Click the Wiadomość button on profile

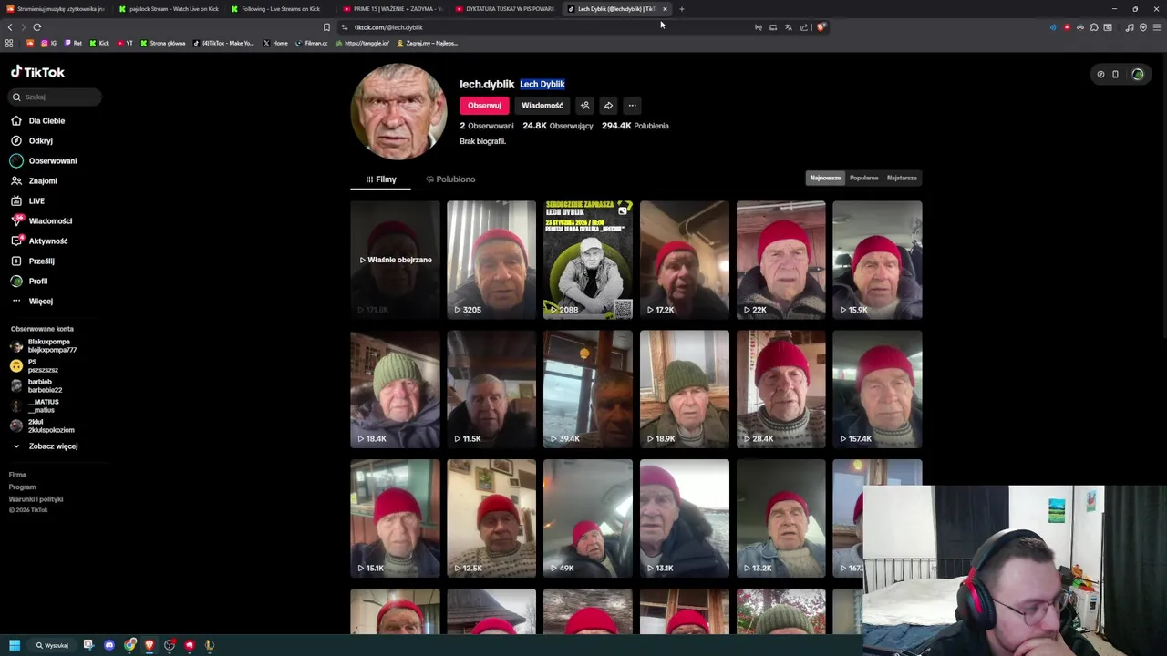[542, 105]
